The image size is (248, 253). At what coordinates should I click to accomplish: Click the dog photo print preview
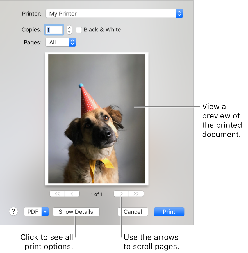coord(97,119)
